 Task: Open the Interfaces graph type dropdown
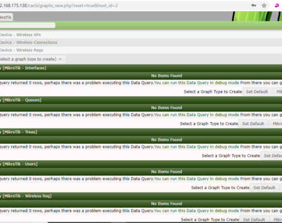click(278, 92)
